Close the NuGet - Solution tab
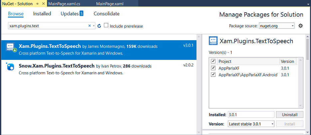The width and height of the screenshot is (311, 135). (x=43, y=4)
